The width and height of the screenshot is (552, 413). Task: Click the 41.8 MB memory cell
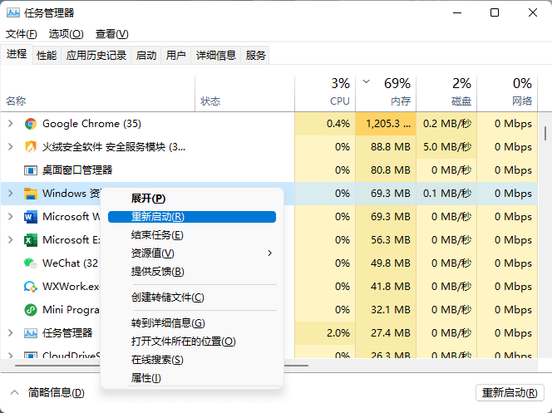point(386,287)
